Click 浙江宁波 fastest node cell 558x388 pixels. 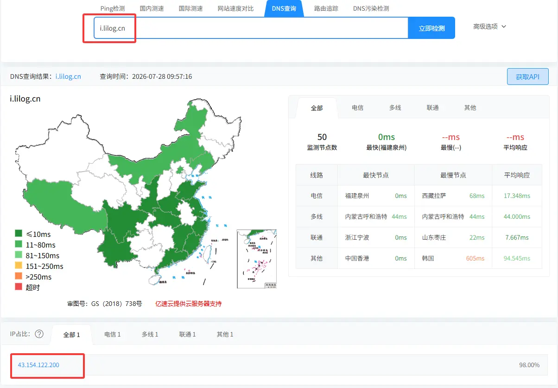pyautogui.click(x=357, y=238)
